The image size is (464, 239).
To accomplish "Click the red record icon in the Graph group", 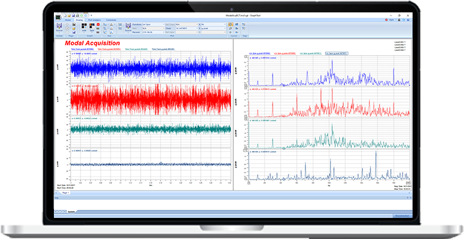I will [98, 24].
